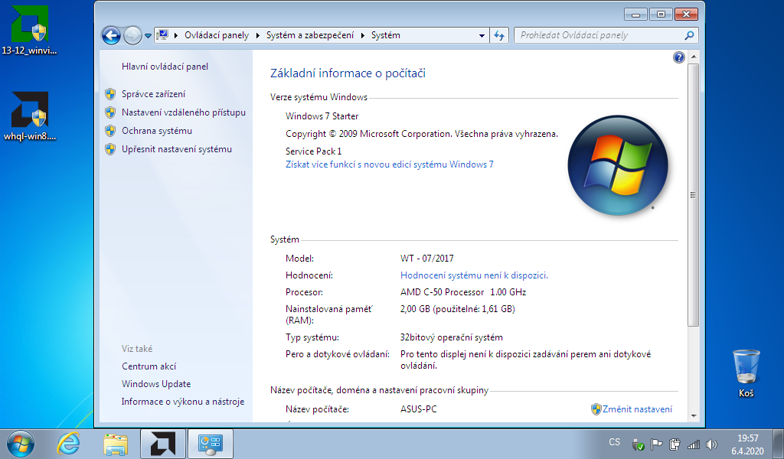Click Změnit nastavení link
This screenshot has height=459, width=784.
[x=637, y=409]
